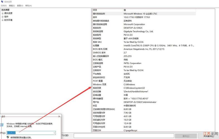Screen dimensions: 219x139
Task: Click value 16.0 GB
Action: point(127,120)
